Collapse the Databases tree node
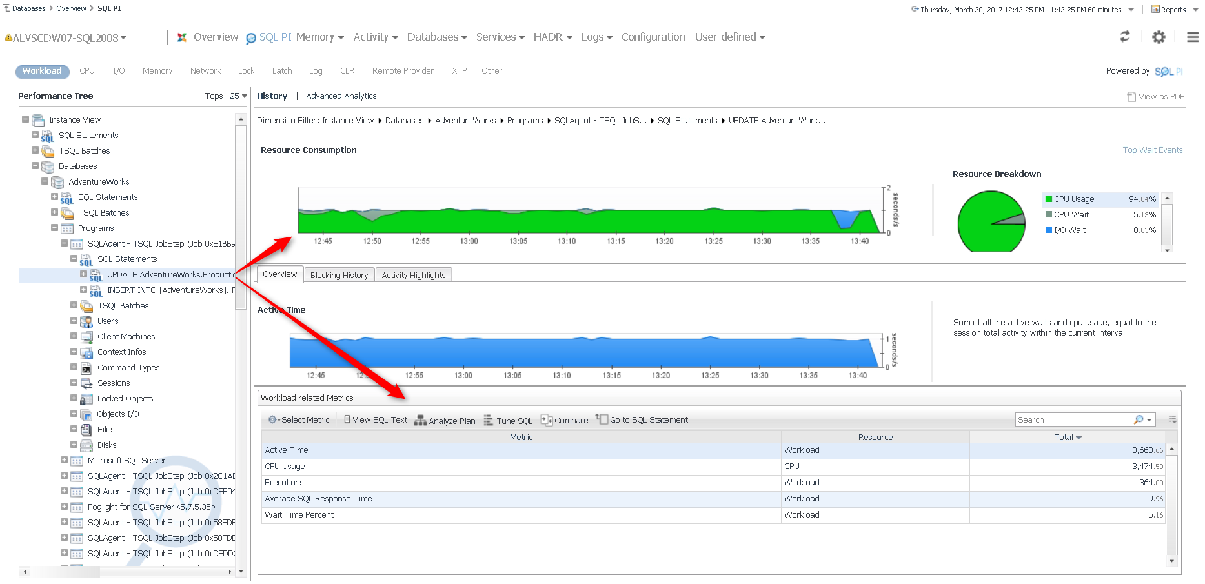The image size is (1205, 584). pyautogui.click(x=35, y=166)
